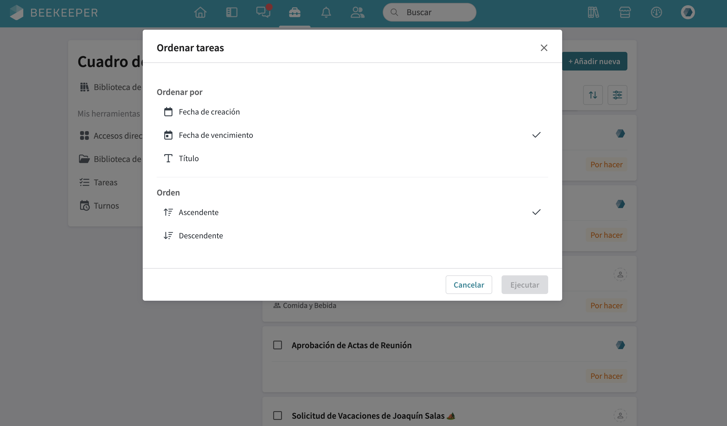
Task: Open the toolbox briefcase icon
Action: pyautogui.click(x=295, y=13)
